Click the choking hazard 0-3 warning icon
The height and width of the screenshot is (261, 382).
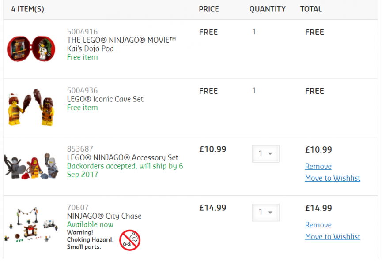(129, 240)
